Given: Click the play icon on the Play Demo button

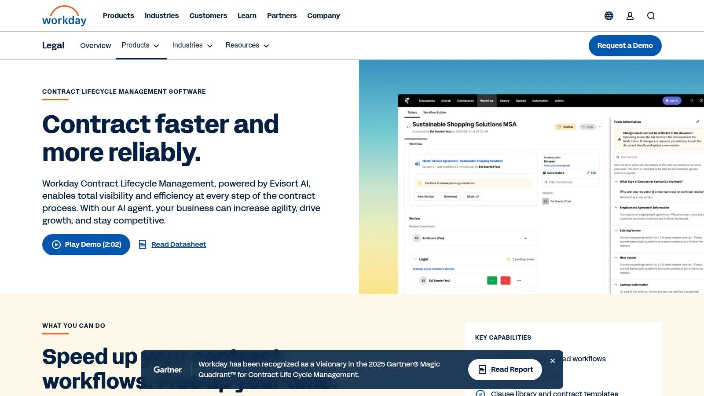Looking at the screenshot, I should coord(56,245).
